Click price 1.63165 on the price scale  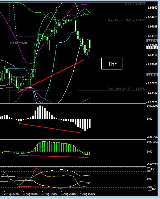pos(152,64)
